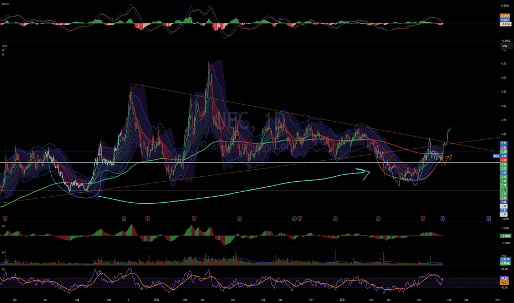Click the 6.50 price axis label
The width and height of the screenshot is (514, 303).
pos(504,64)
